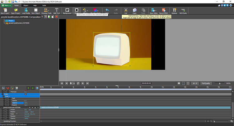Open the NCH Suite toolbox

[183, 11]
